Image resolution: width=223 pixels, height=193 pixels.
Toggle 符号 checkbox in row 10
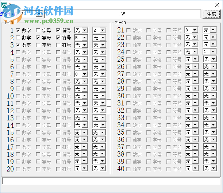point(58,96)
